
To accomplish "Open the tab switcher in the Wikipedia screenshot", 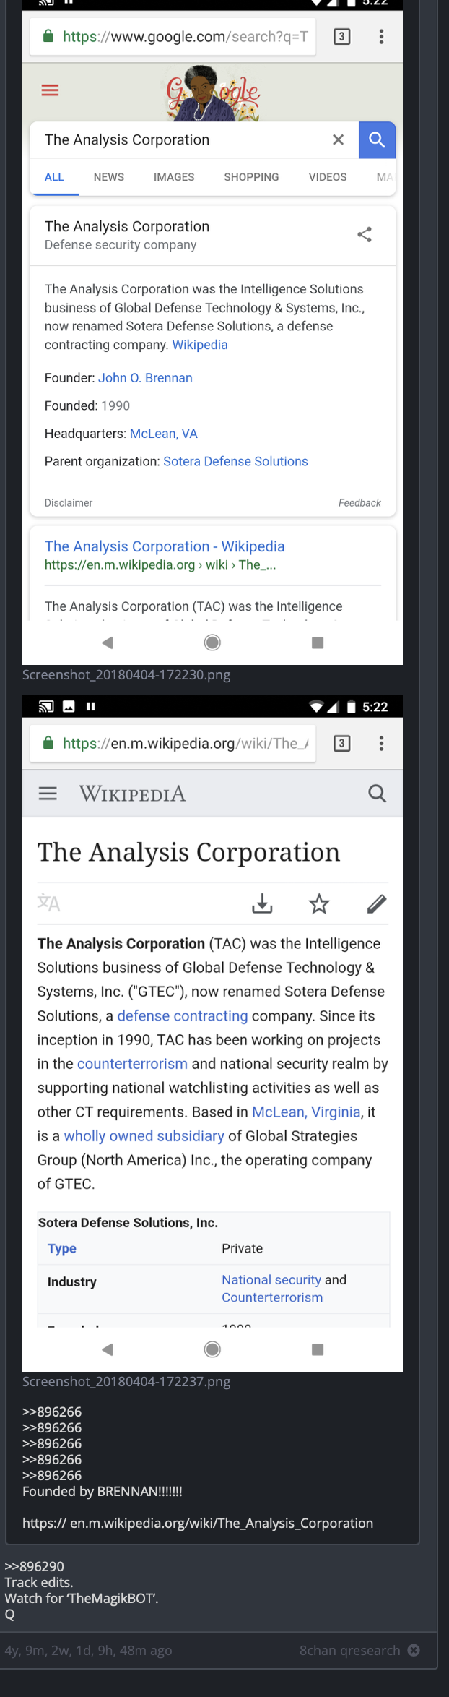I will (342, 743).
